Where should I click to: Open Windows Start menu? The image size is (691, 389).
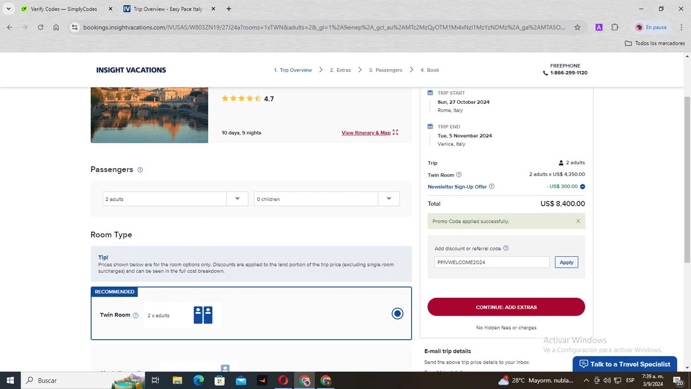[x=10, y=380]
